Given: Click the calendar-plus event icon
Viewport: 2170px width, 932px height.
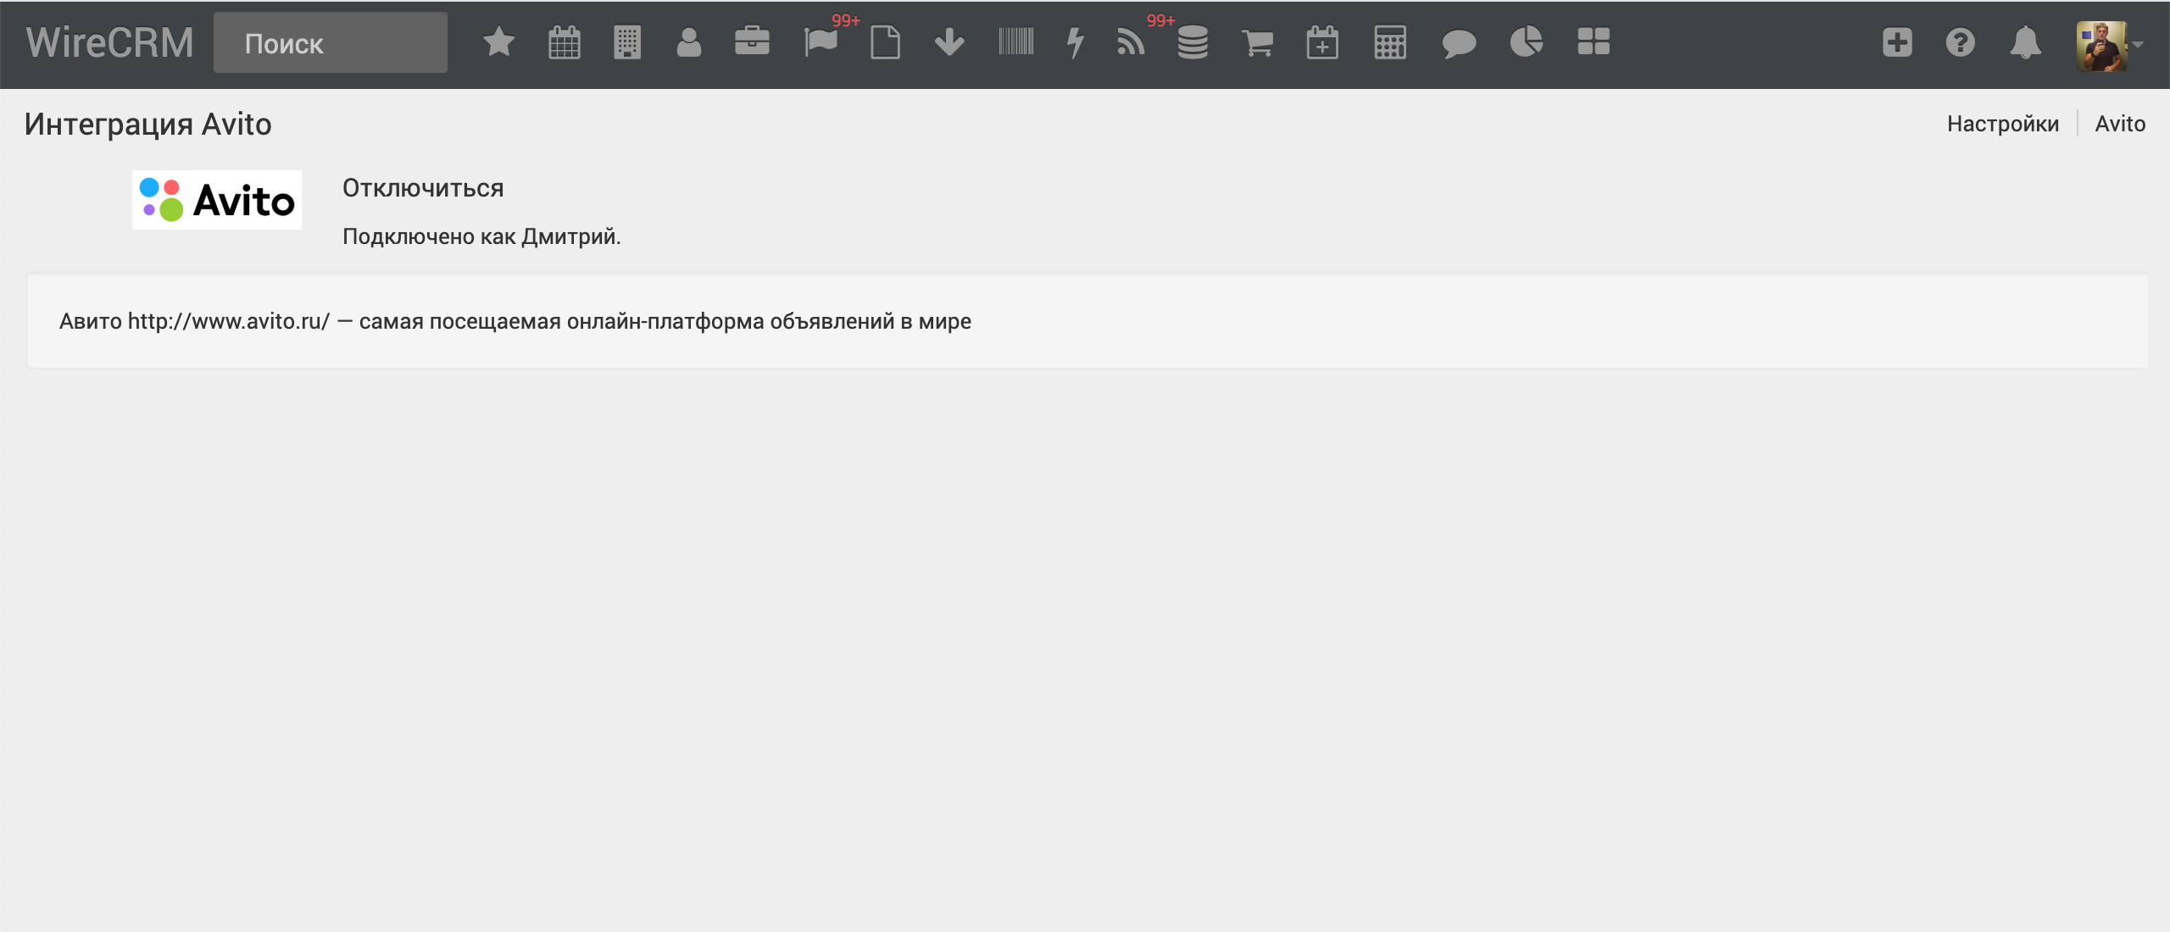Looking at the screenshot, I should pyautogui.click(x=1322, y=42).
